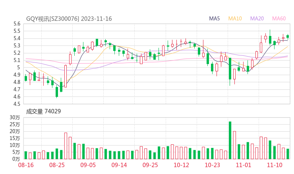Click the 25万 volume axis label

click(x=15, y=124)
